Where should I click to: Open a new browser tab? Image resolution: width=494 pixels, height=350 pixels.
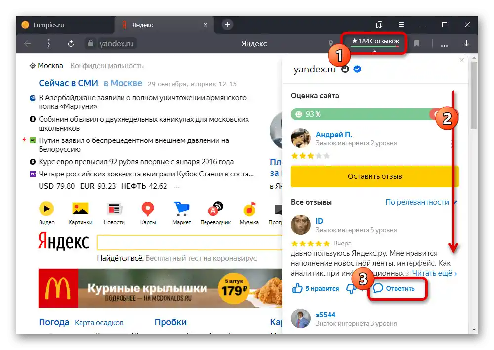coord(227,25)
